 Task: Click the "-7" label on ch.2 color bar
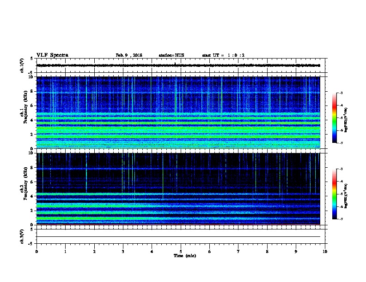pyautogui.click(x=341, y=219)
